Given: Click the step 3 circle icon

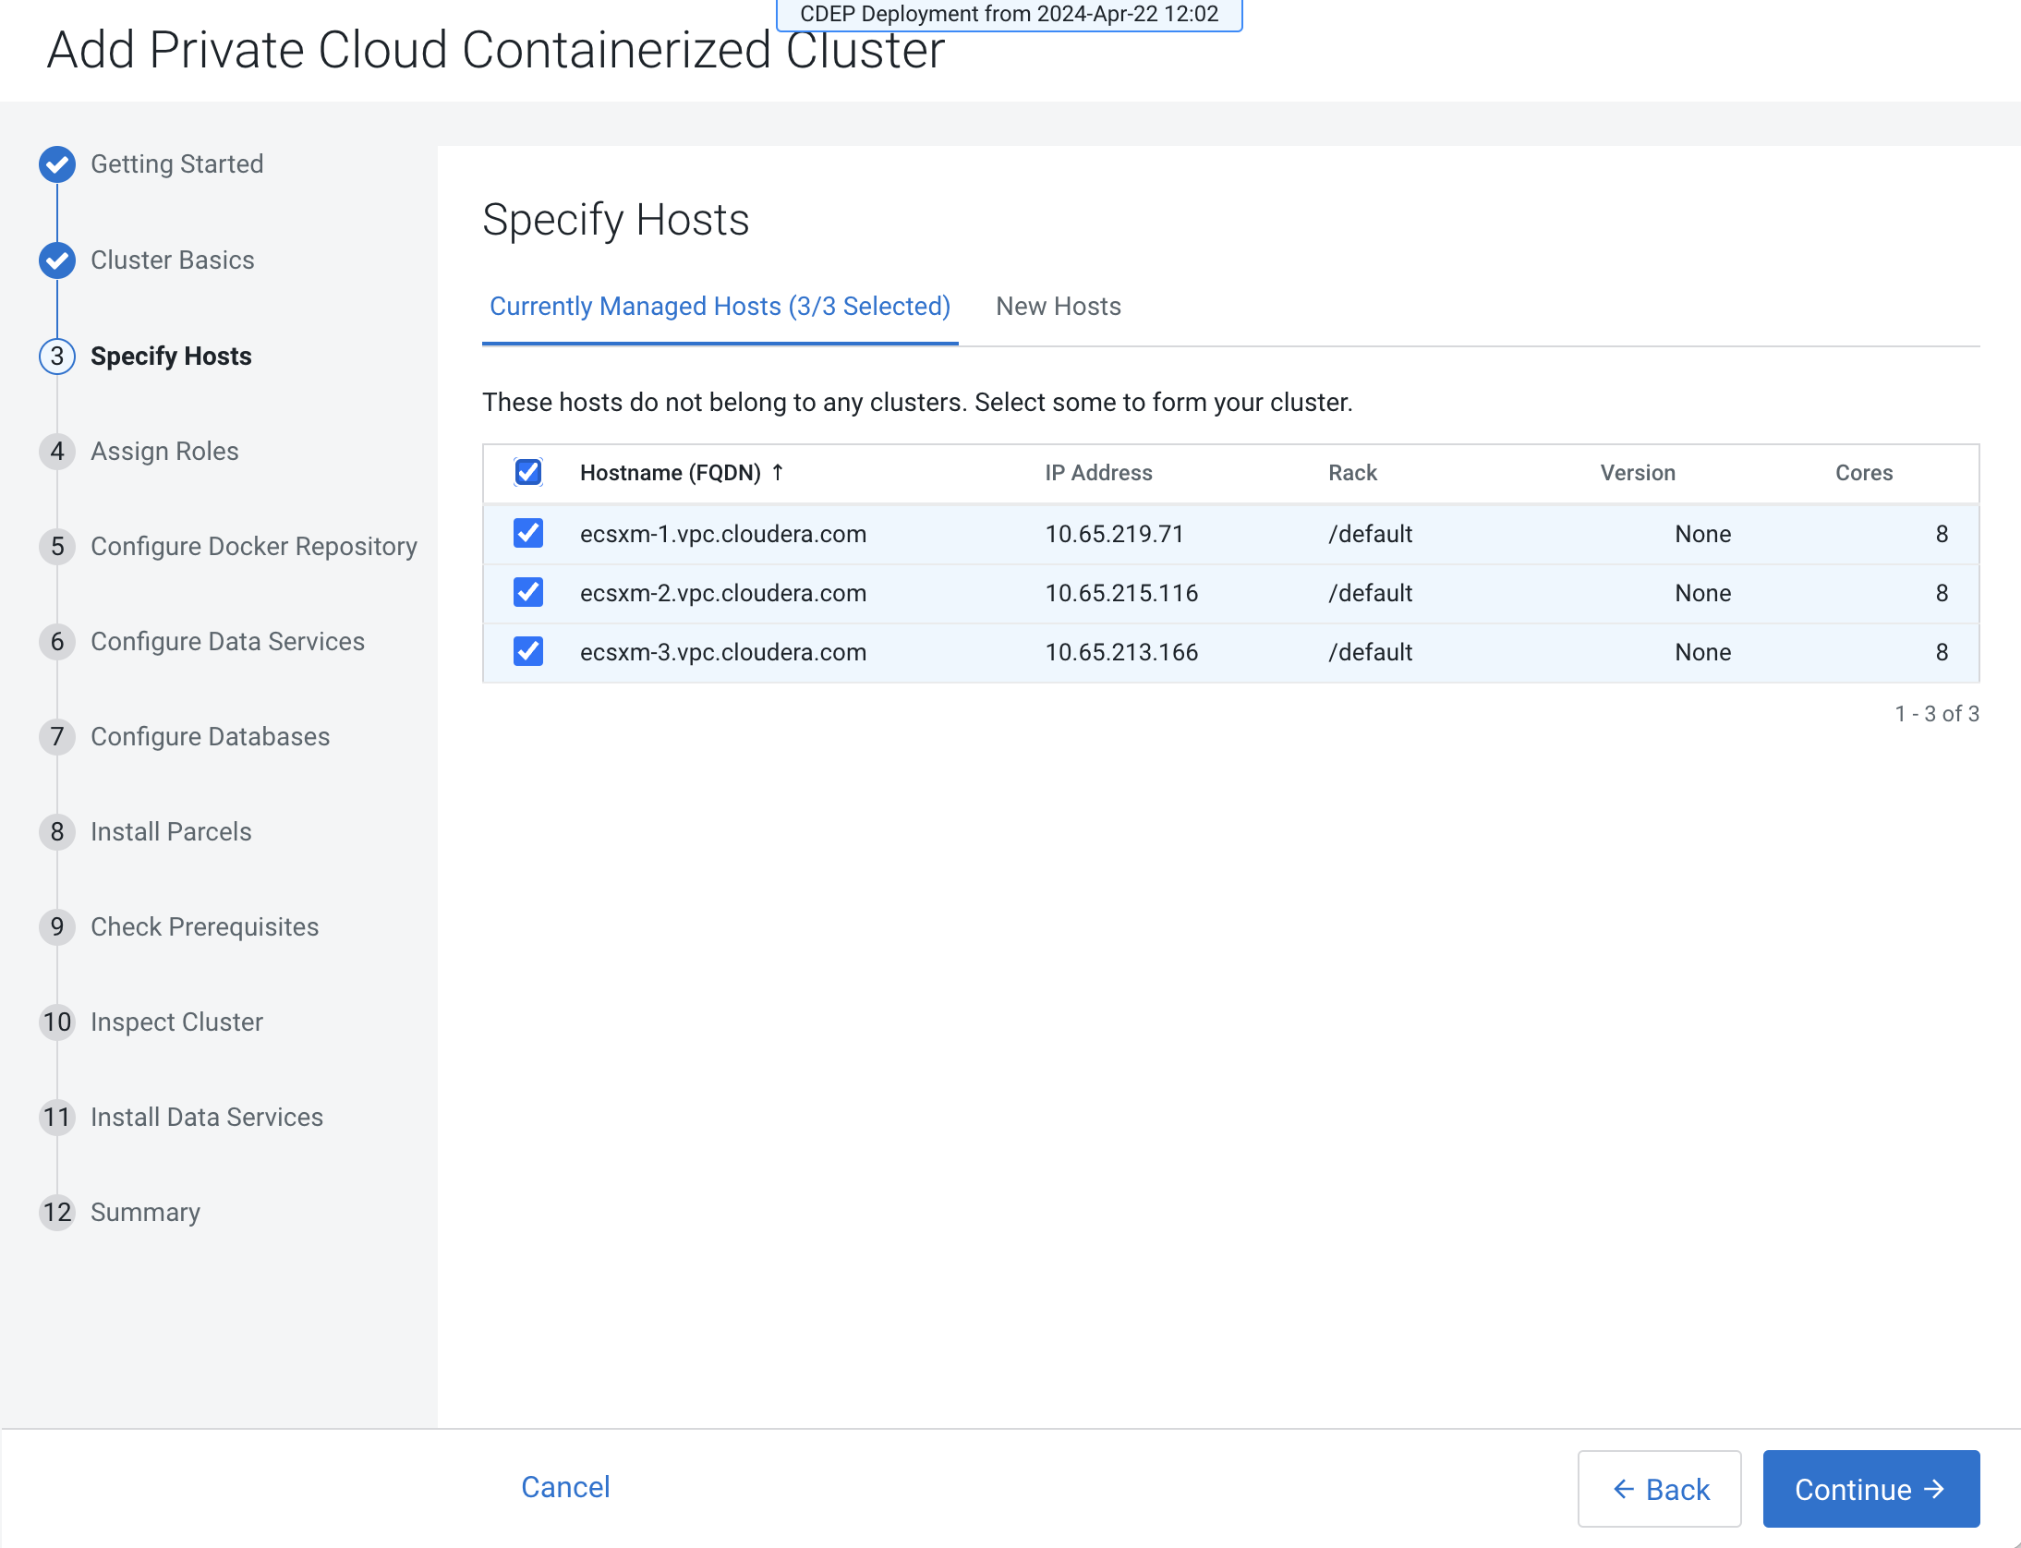Looking at the screenshot, I should point(57,357).
